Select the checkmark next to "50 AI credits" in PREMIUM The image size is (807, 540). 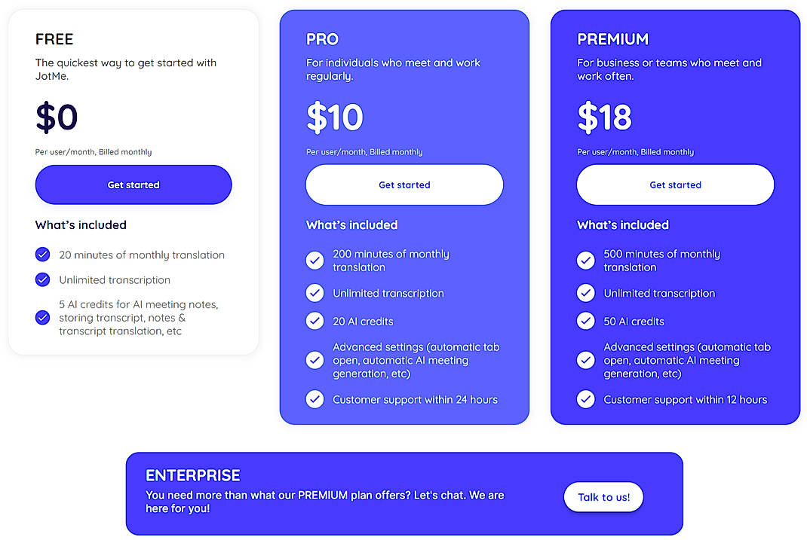[x=585, y=320]
